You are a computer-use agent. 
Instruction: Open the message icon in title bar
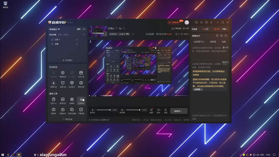196,22
